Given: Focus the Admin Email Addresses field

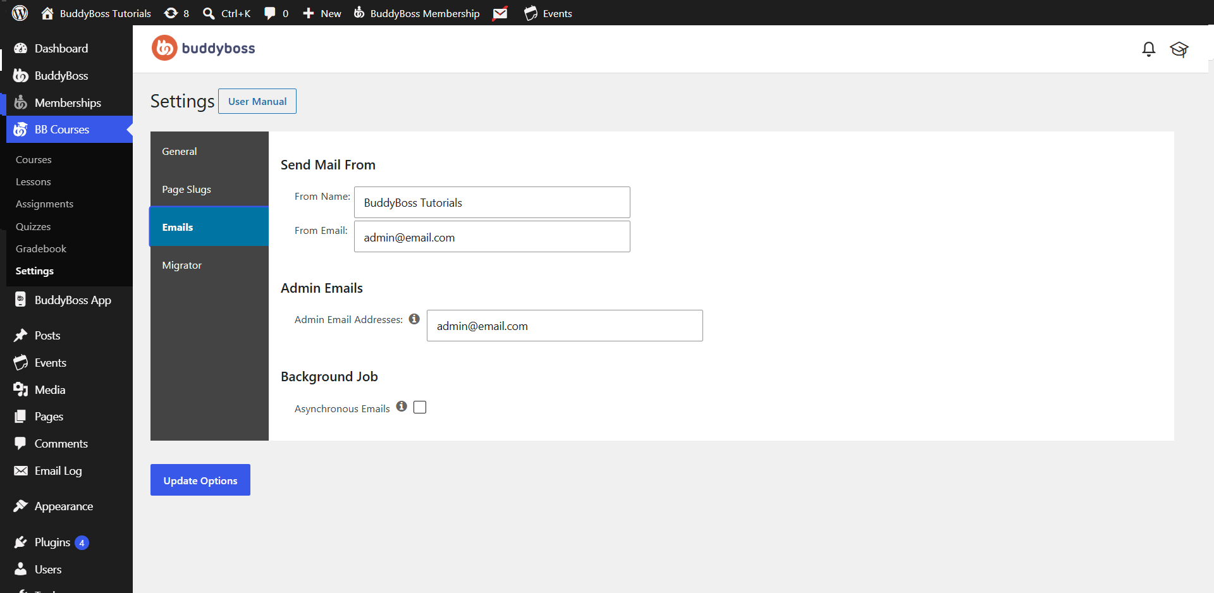Looking at the screenshot, I should pos(565,326).
